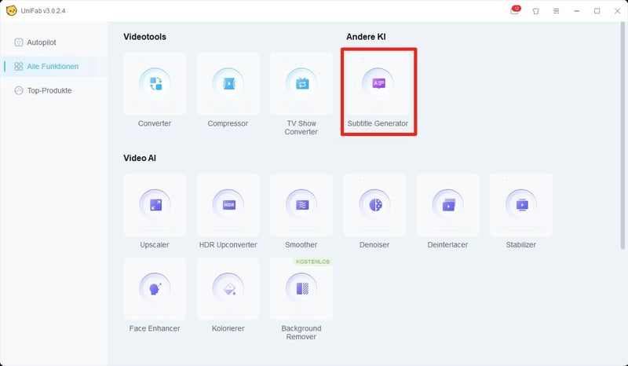Click the UniFab logo in title bar
Image resolution: width=628 pixels, height=366 pixels.
pyautogui.click(x=11, y=11)
